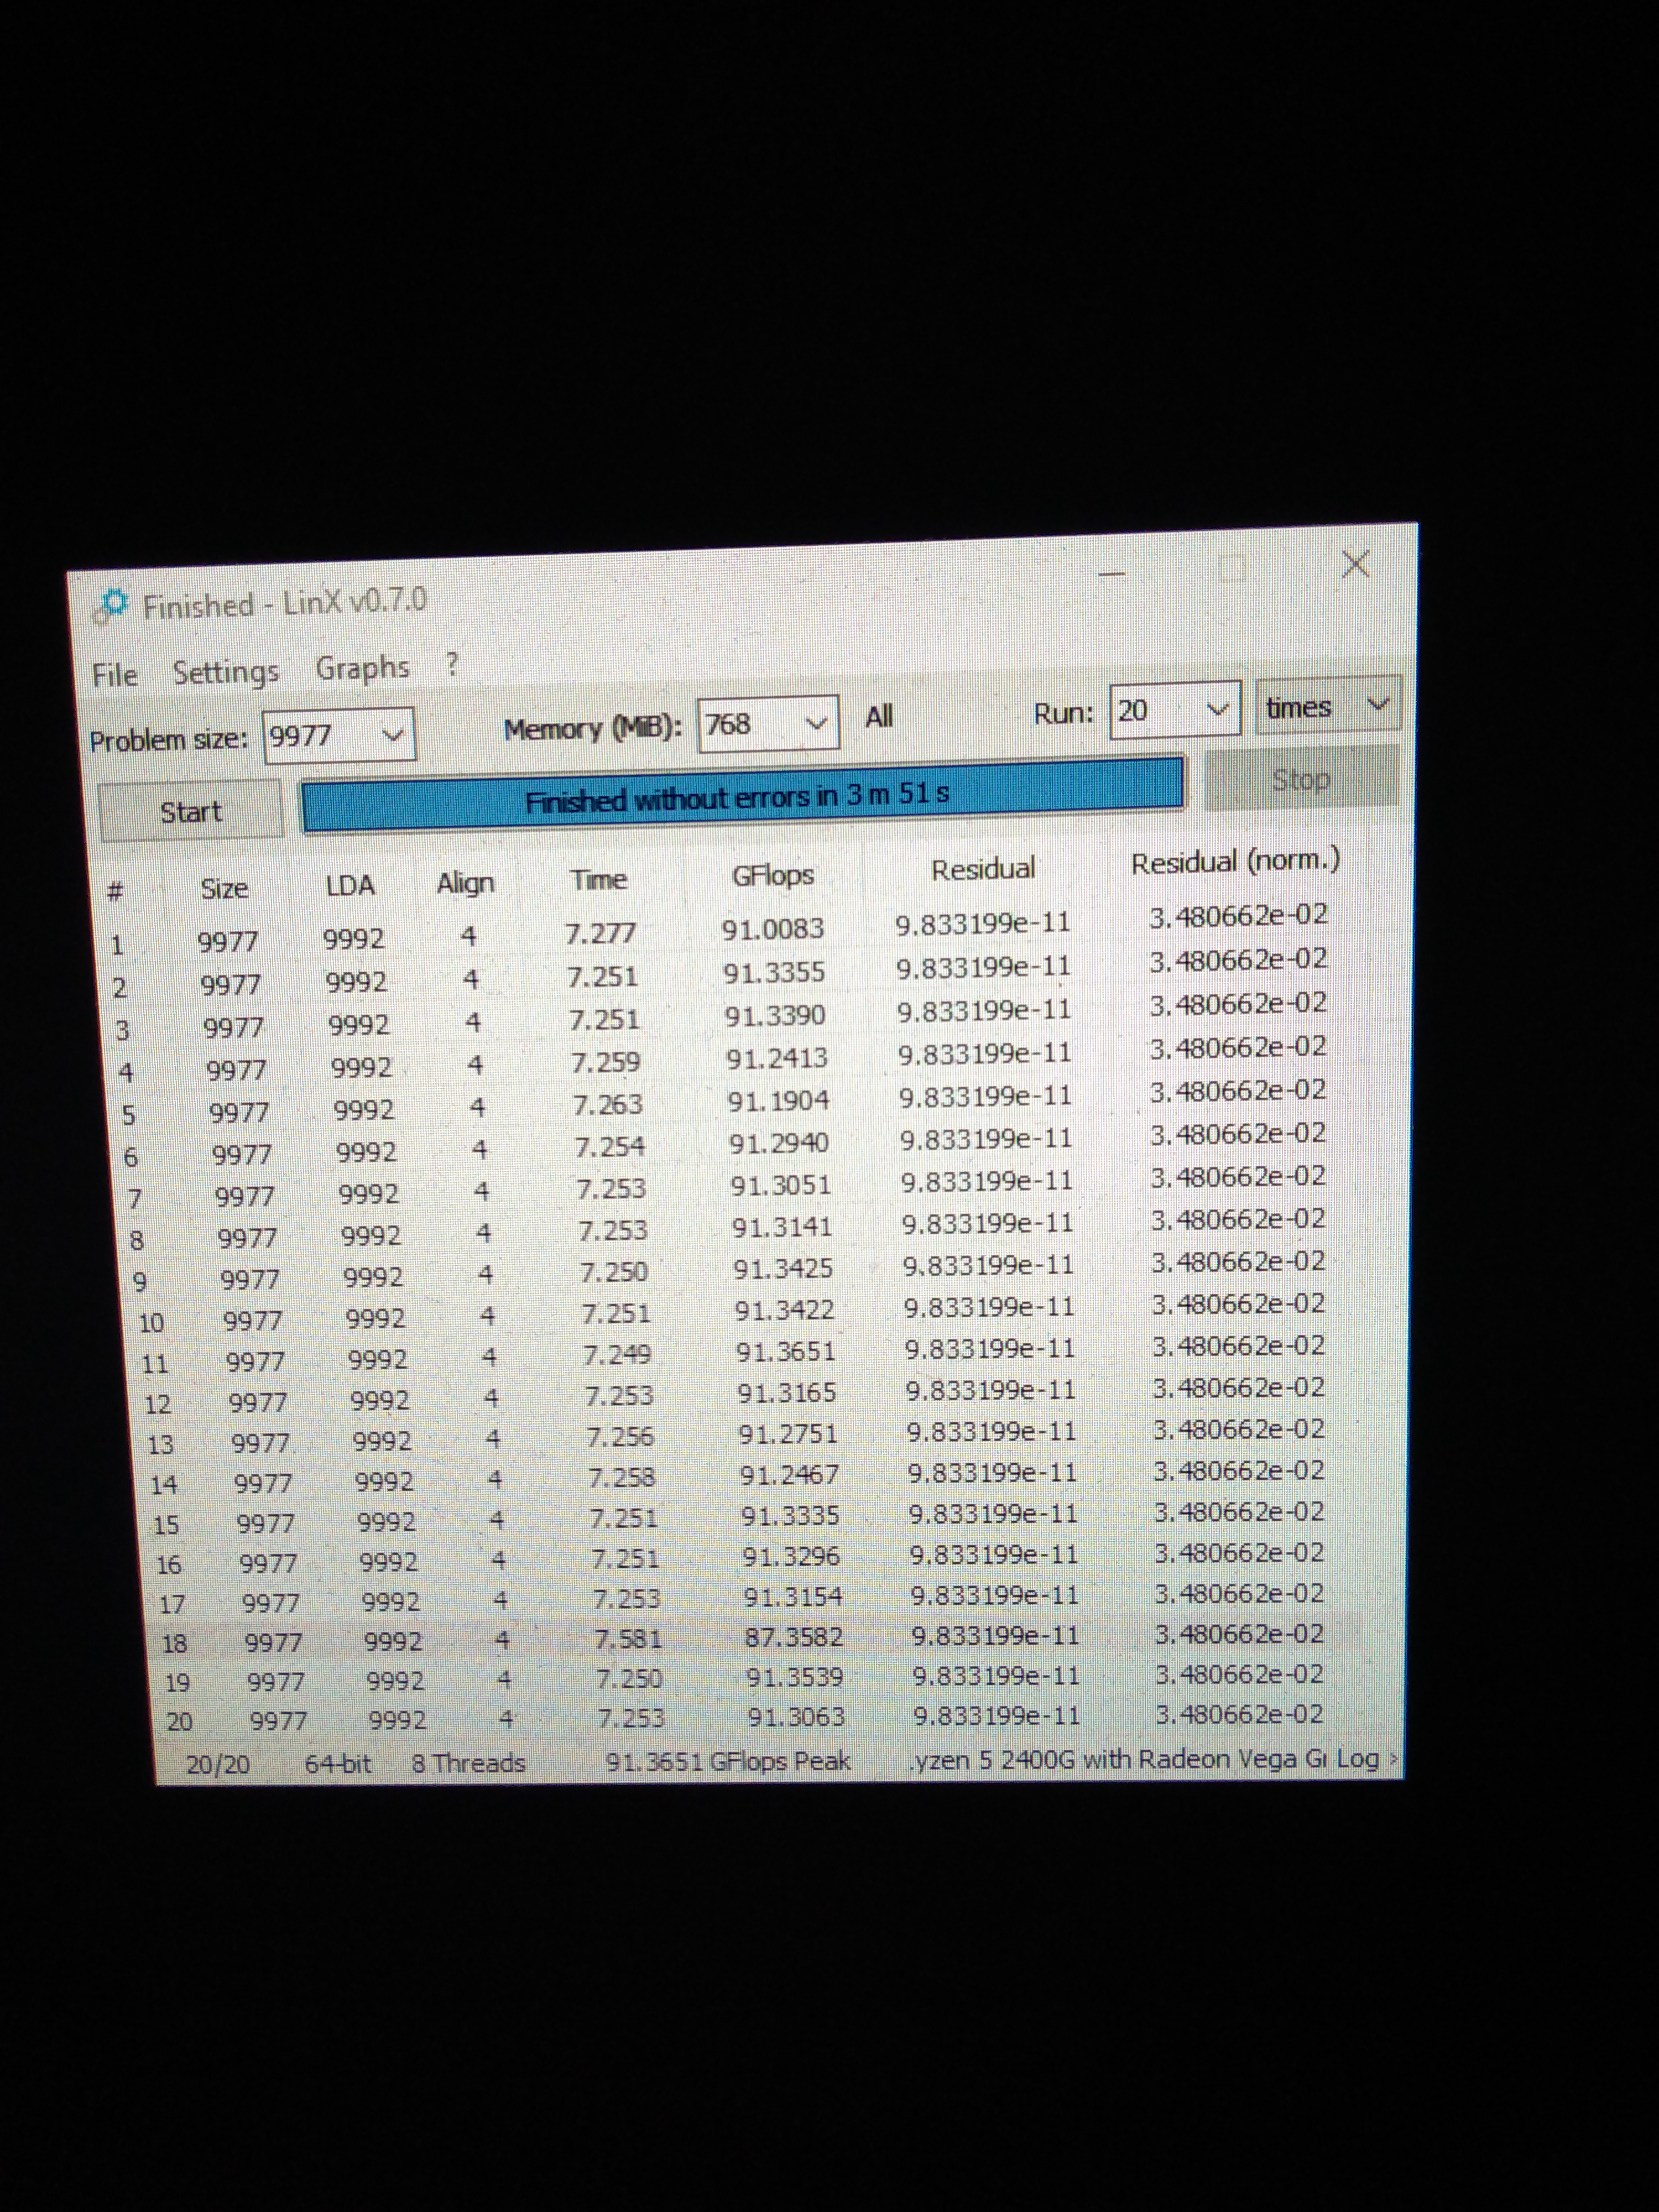This screenshot has height=2212, width=1659.
Task: Expand the Memory (MiB) dropdown
Action: pyautogui.click(x=817, y=722)
